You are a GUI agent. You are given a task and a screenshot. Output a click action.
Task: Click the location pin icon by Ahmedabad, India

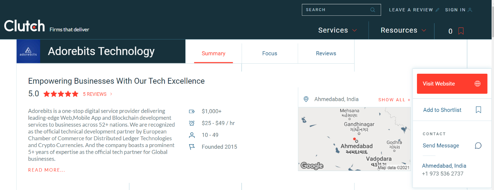(306, 99)
